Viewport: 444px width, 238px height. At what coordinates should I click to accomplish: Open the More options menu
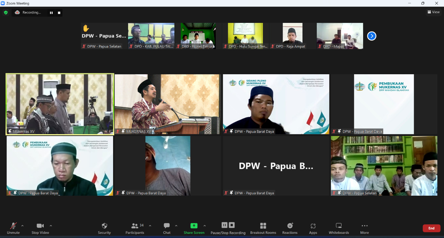365,228
